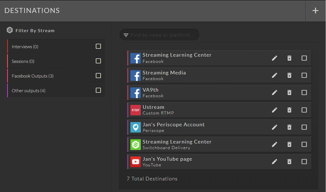Click the Facebook Outputs (3) label
326x192 pixels.
point(33,76)
